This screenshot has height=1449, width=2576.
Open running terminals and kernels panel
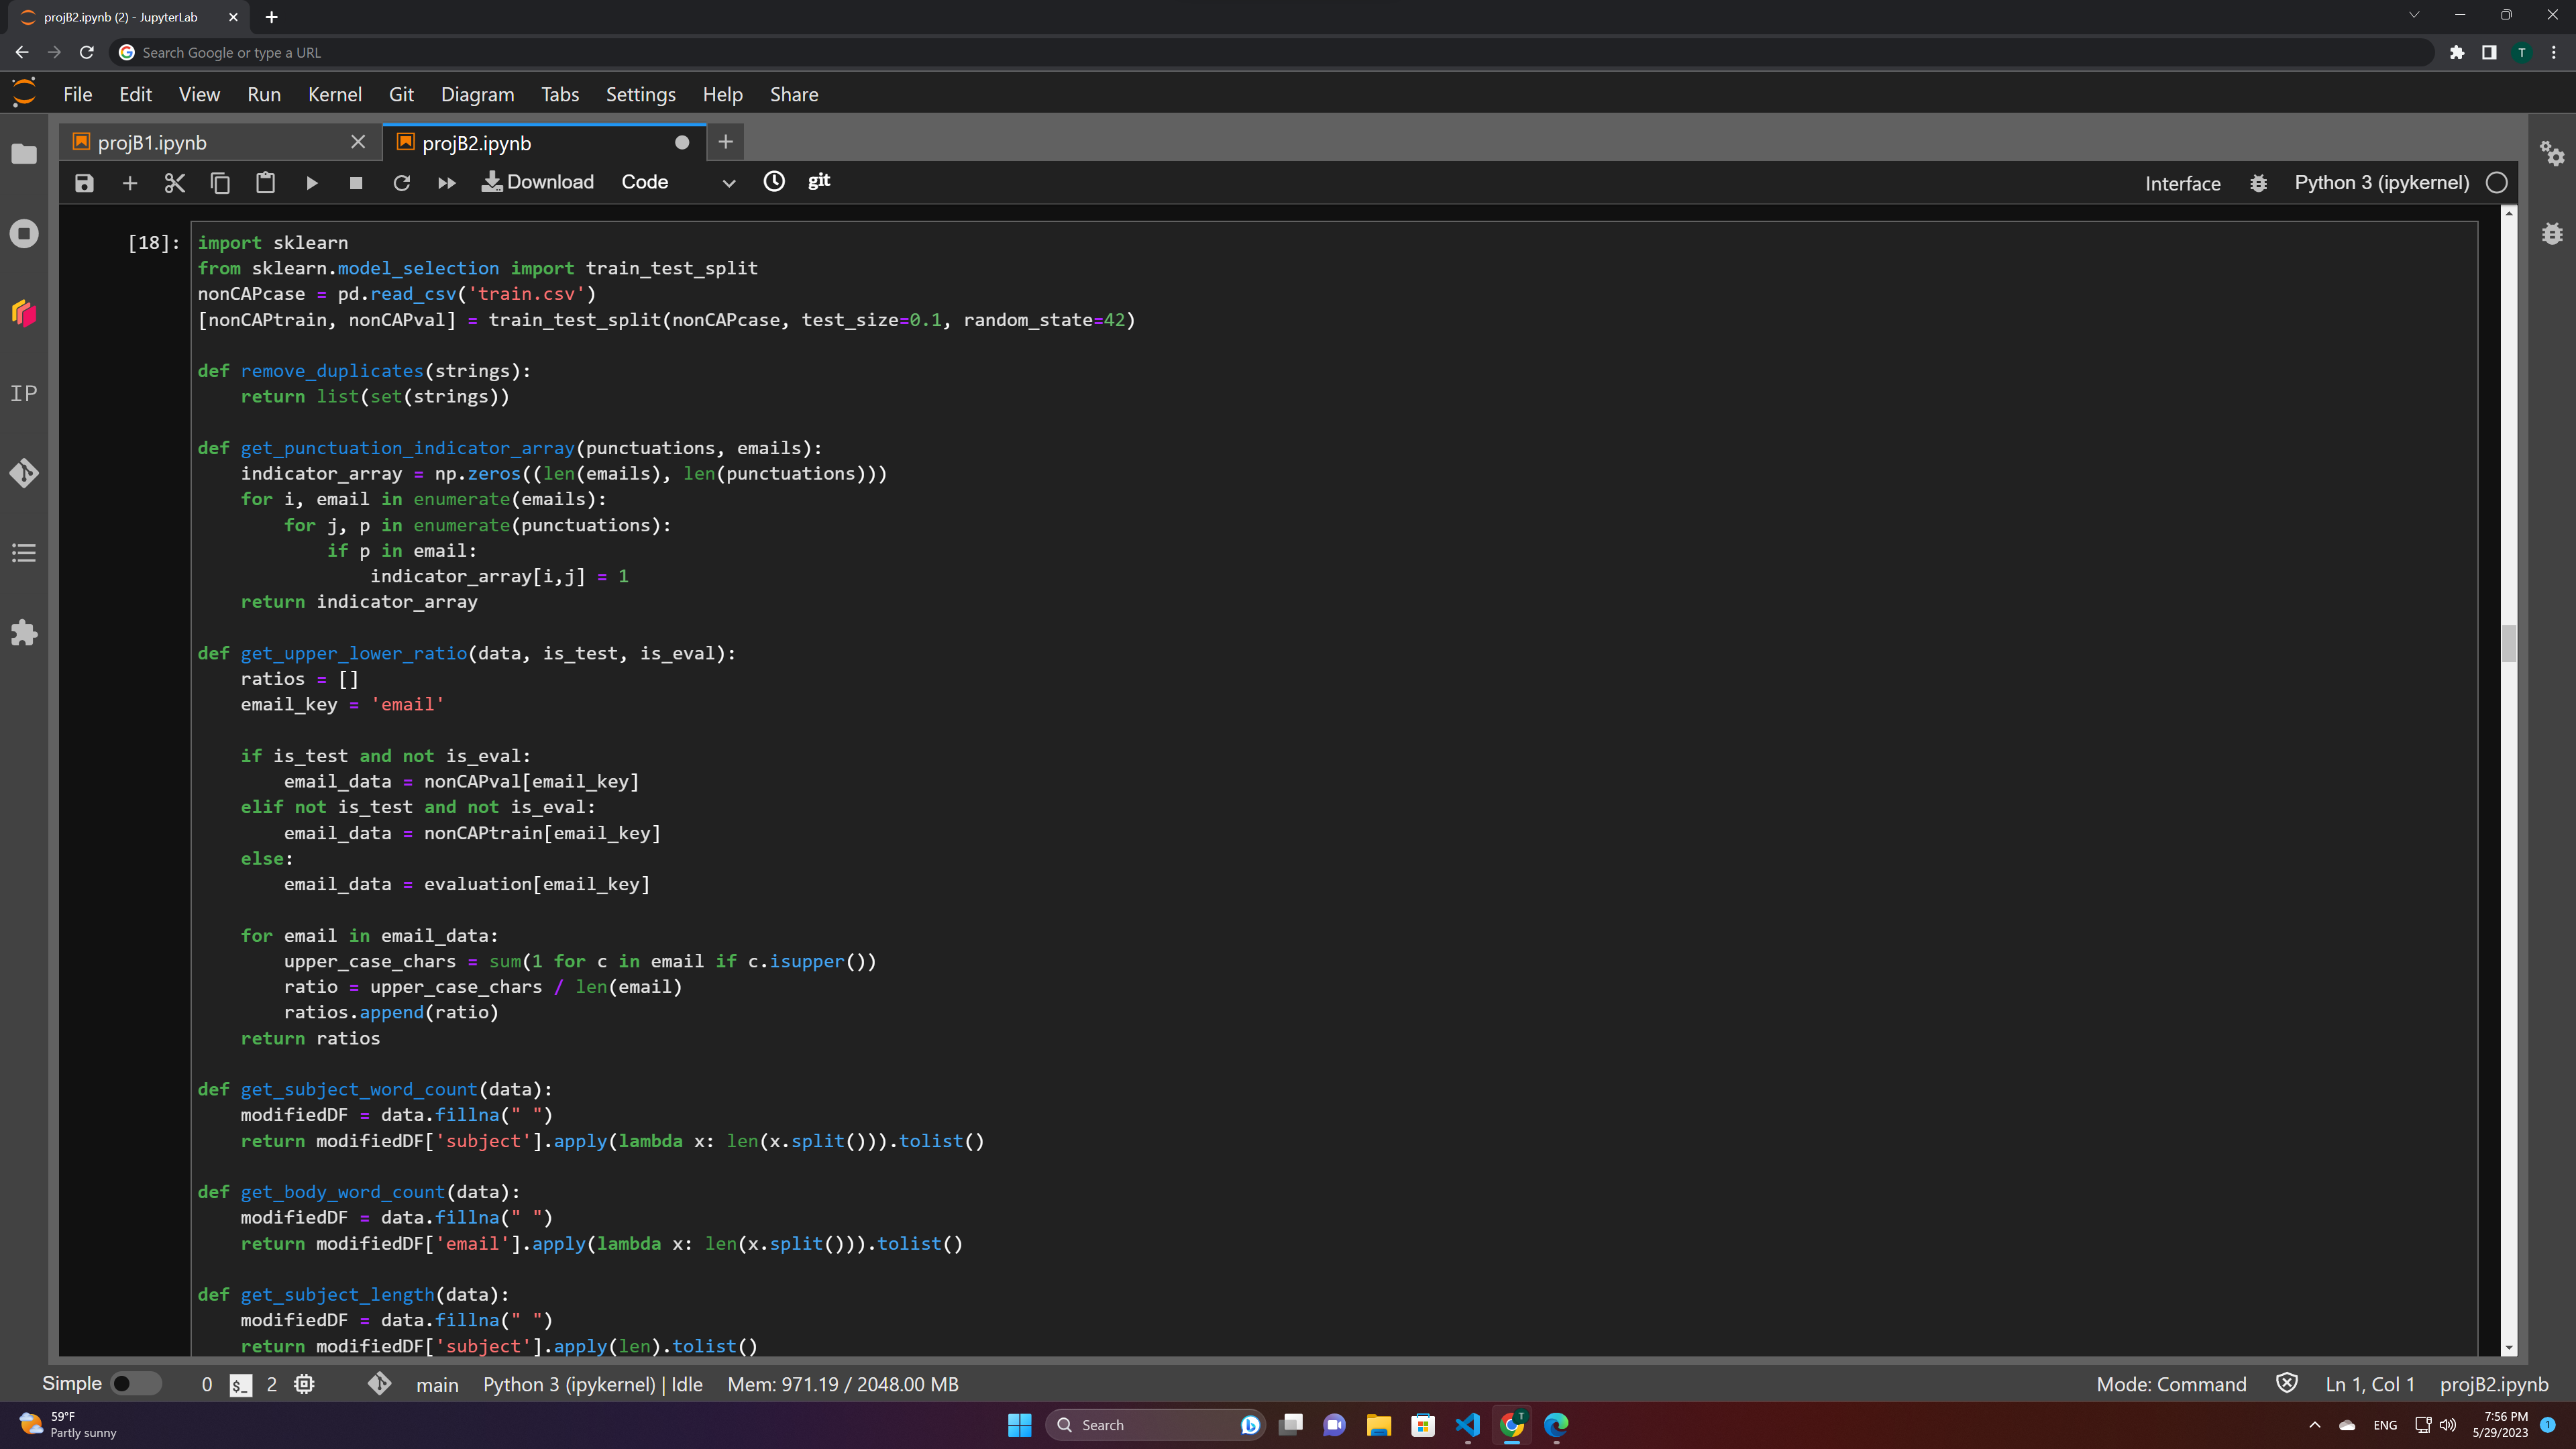point(24,234)
